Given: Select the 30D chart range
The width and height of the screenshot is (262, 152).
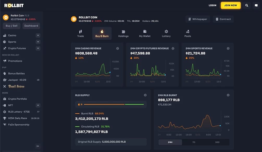Looking at the screenshot, I should 217,142.
